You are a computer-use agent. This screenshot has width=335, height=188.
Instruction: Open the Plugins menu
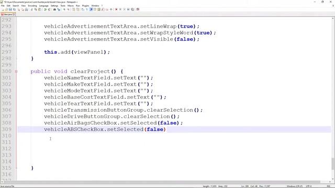[85, 6]
